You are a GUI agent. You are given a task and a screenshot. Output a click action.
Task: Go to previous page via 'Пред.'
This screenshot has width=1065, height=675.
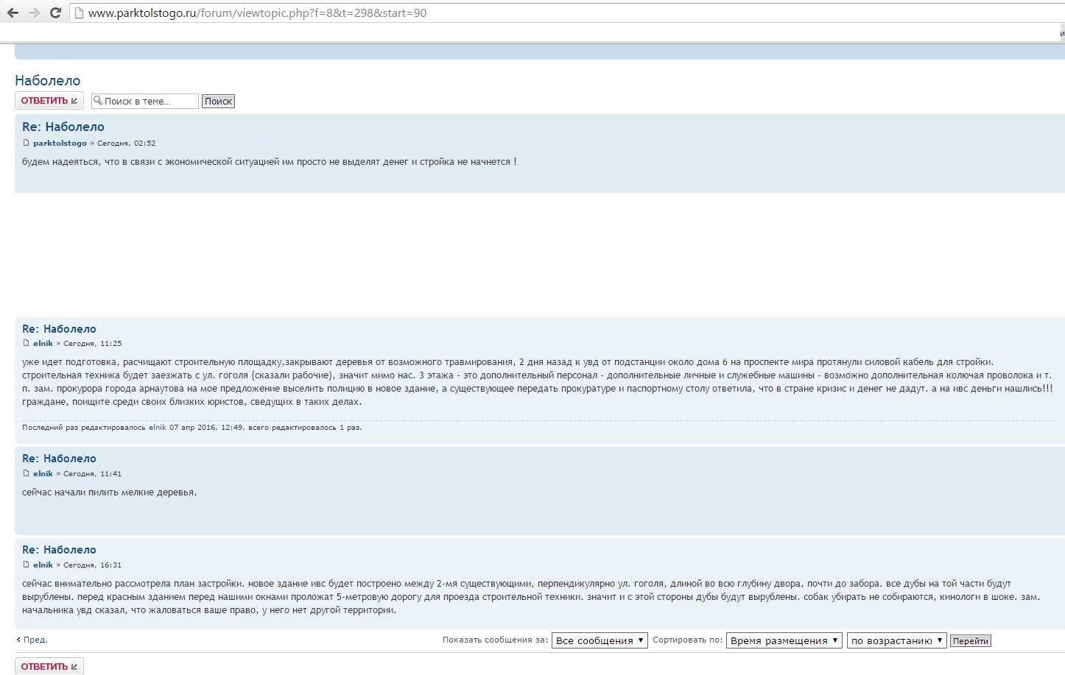(35, 640)
